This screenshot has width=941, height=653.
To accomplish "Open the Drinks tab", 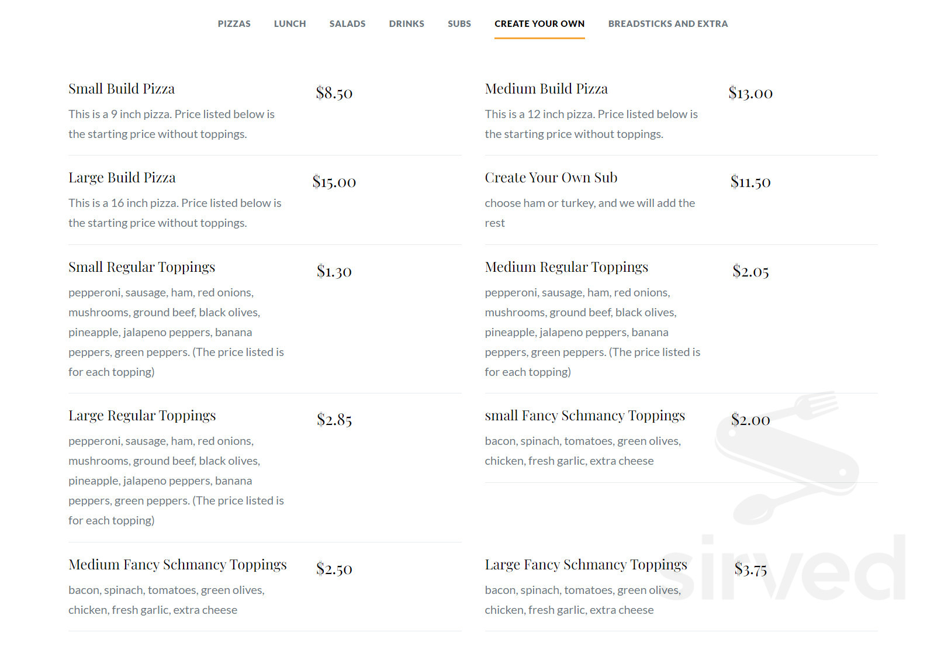I will pyautogui.click(x=407, y=24).
